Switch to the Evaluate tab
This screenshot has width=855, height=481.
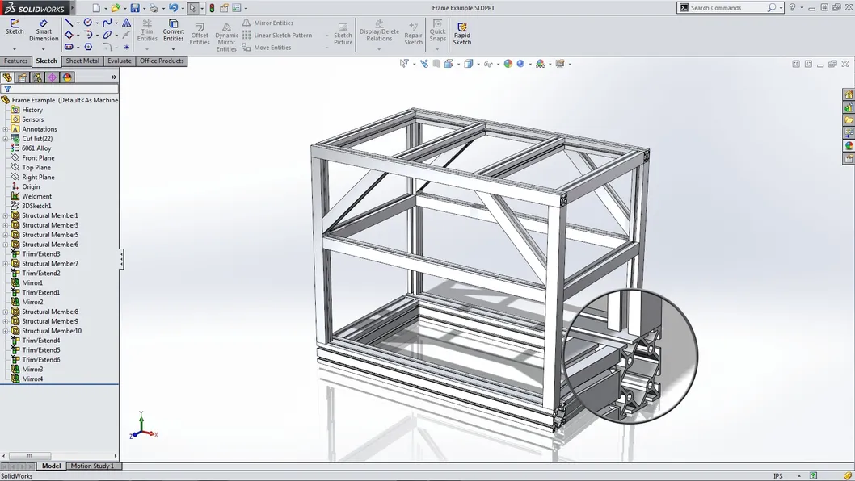pos(119,61)
